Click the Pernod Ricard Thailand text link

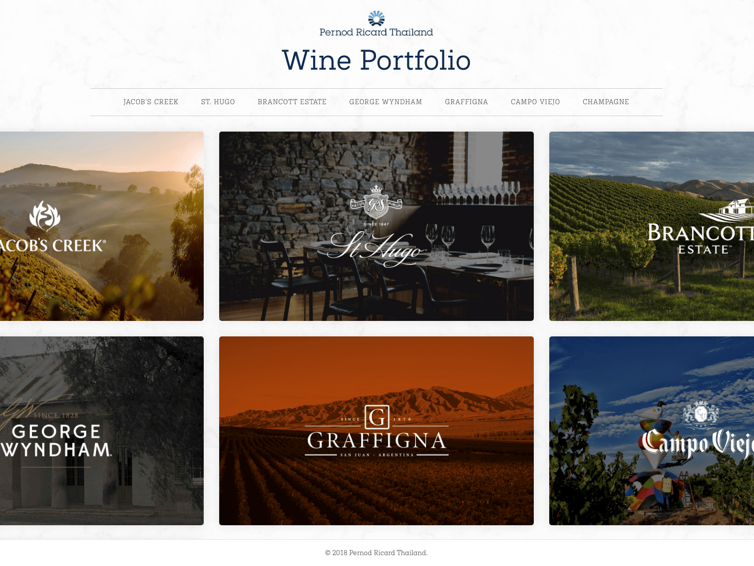[x=376, y=32]
